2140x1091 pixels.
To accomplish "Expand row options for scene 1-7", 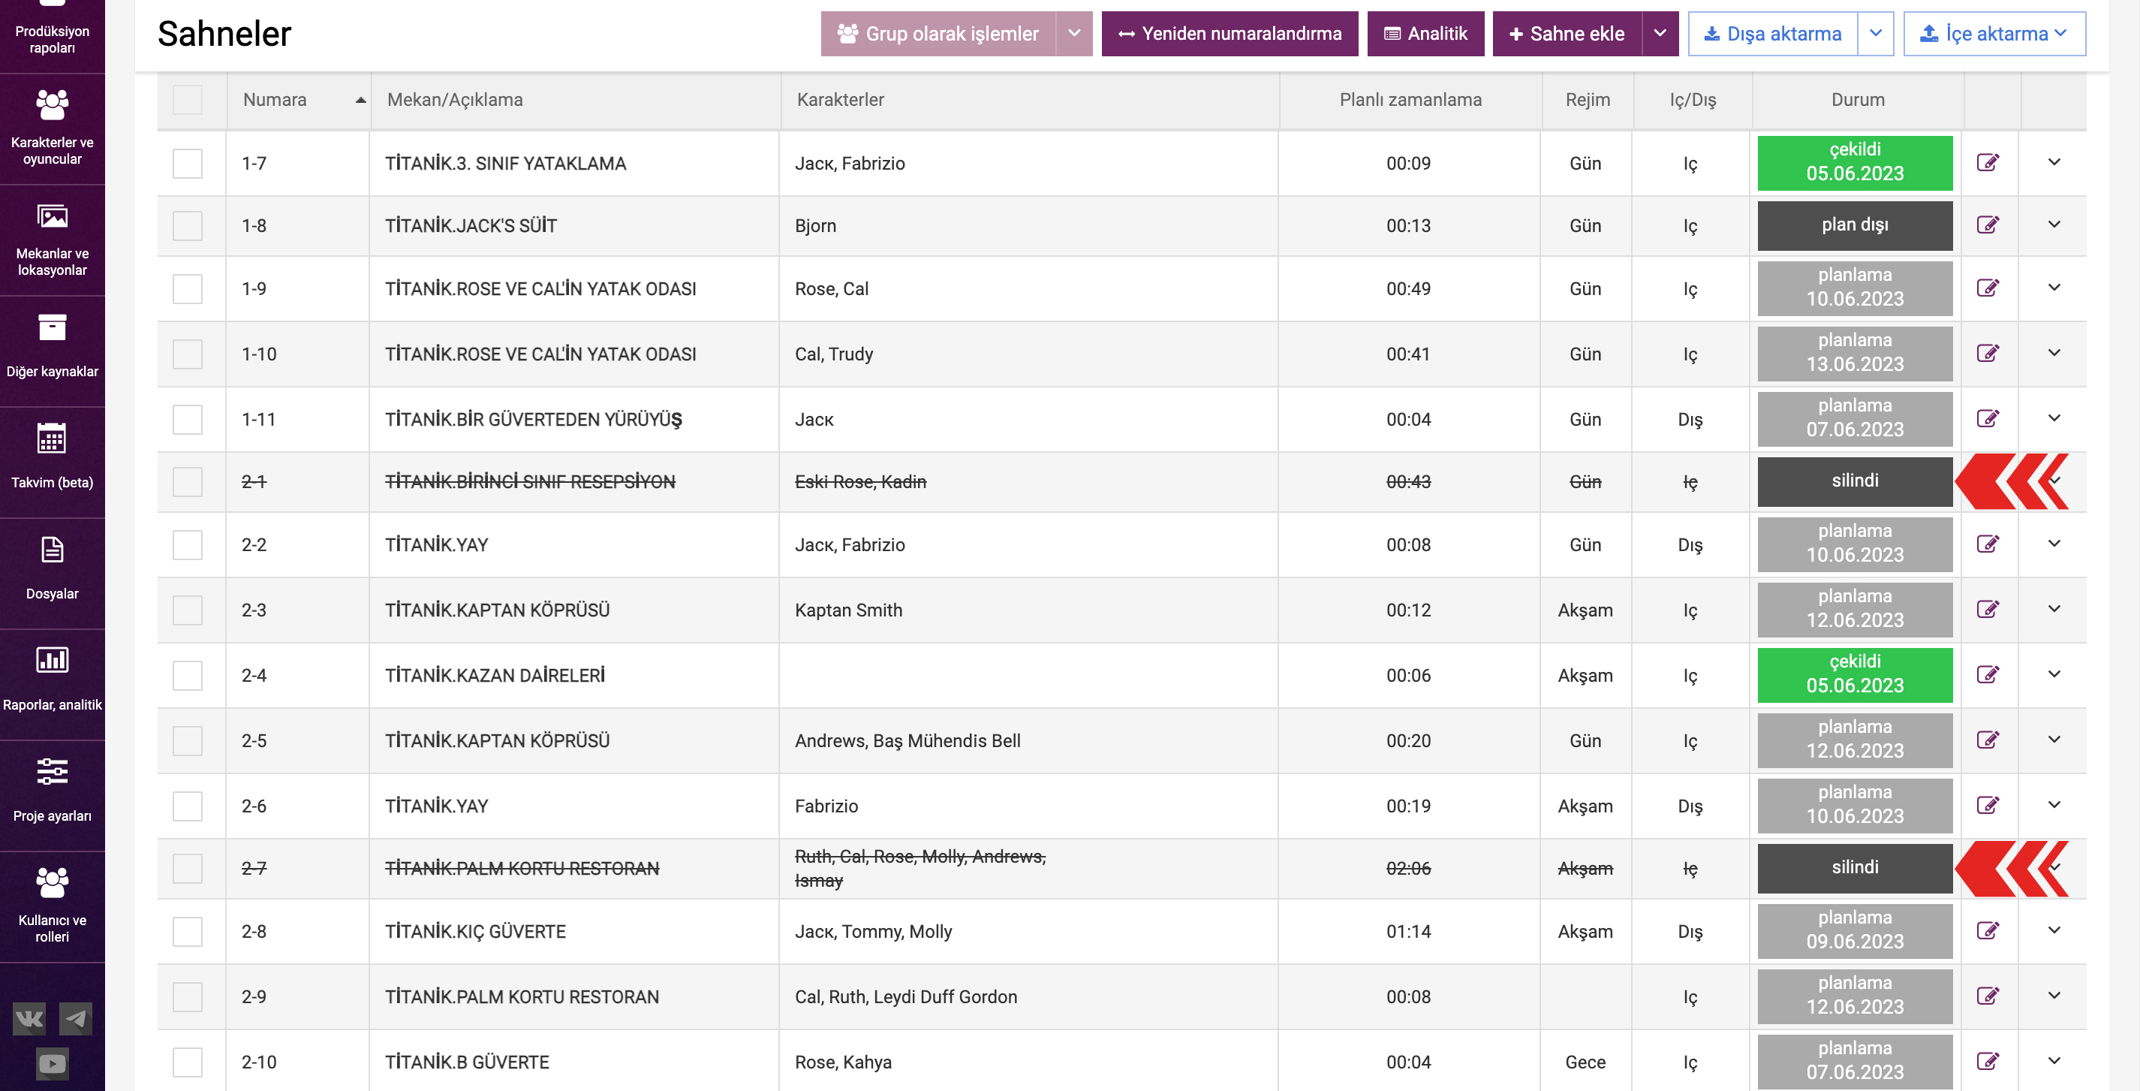I will point(2054,163).
